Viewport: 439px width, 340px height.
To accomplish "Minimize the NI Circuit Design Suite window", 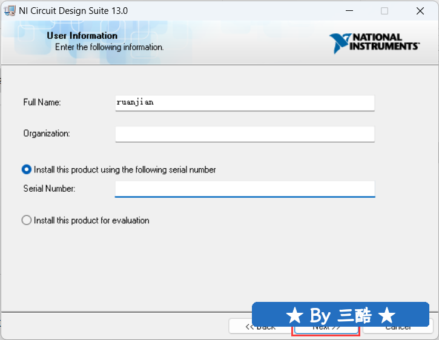I will [x=349, y=11].
